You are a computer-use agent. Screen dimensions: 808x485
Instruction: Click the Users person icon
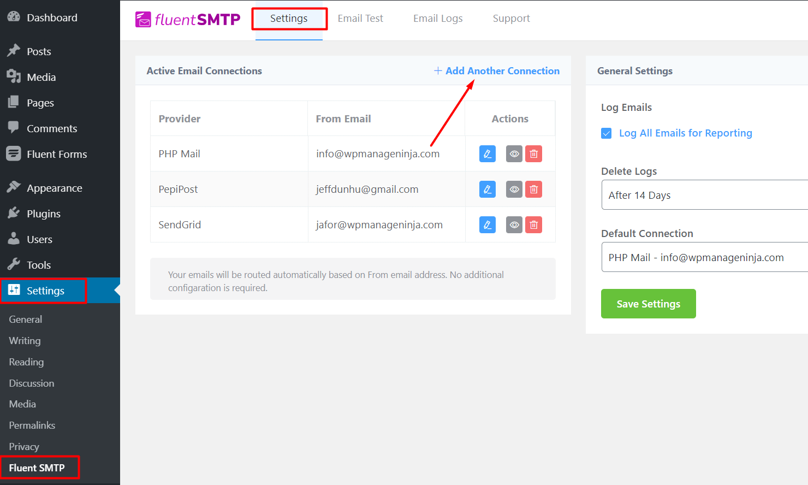click(14, 239)
